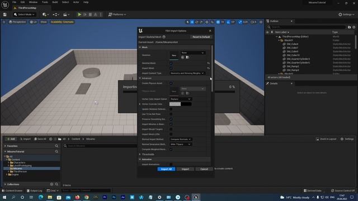Open Import Content Type dropdown
This screenshot has width=358, height=201.
(187, 73)
